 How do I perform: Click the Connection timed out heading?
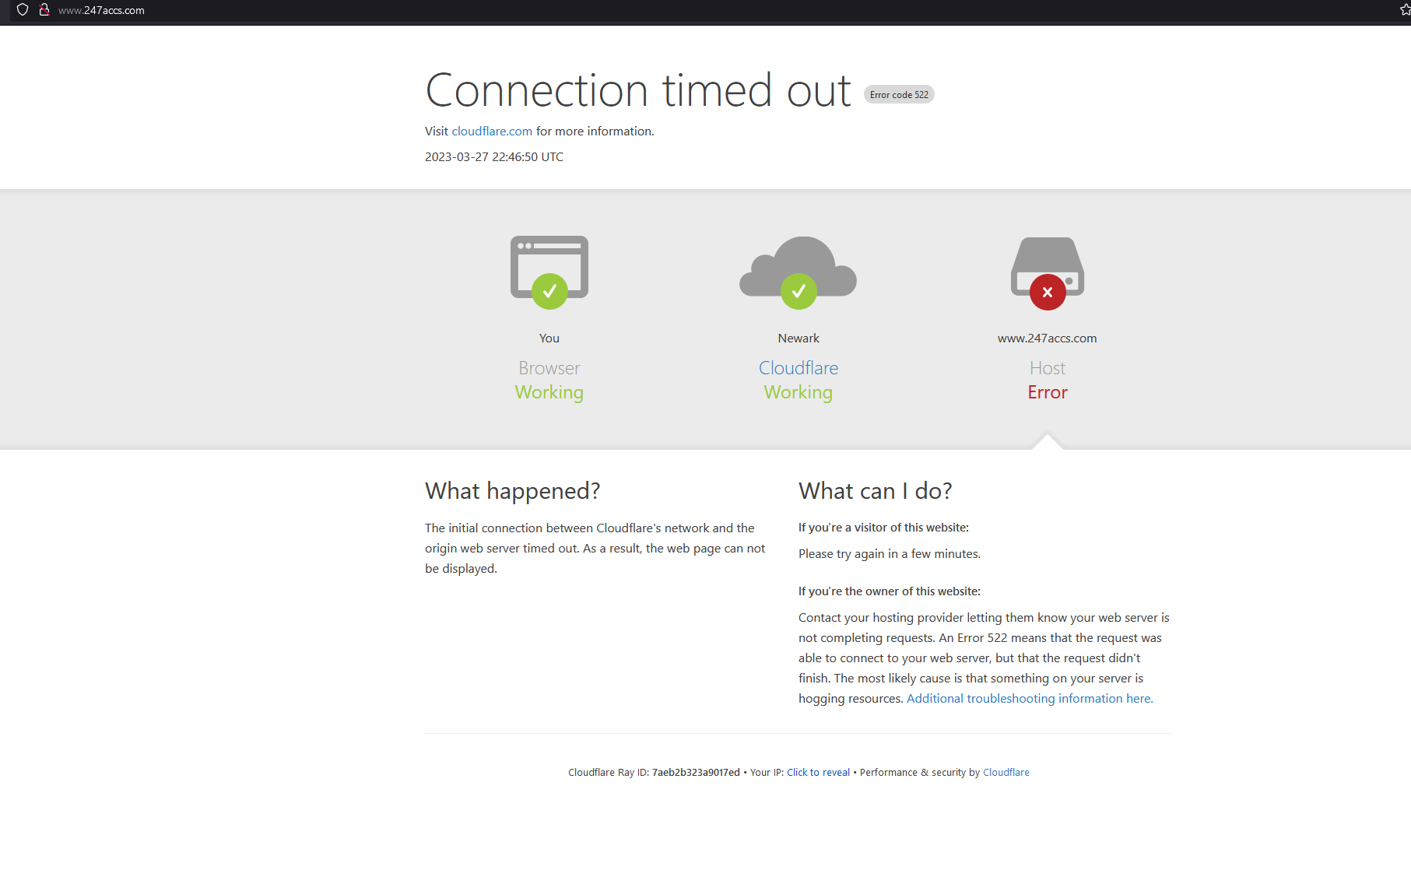coord(638,89)
